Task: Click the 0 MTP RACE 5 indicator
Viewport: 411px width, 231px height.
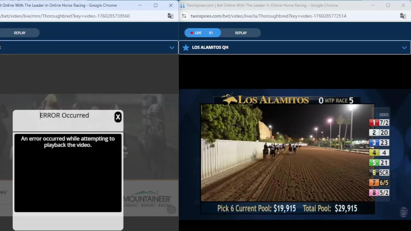Action: [x=336, y=100]
